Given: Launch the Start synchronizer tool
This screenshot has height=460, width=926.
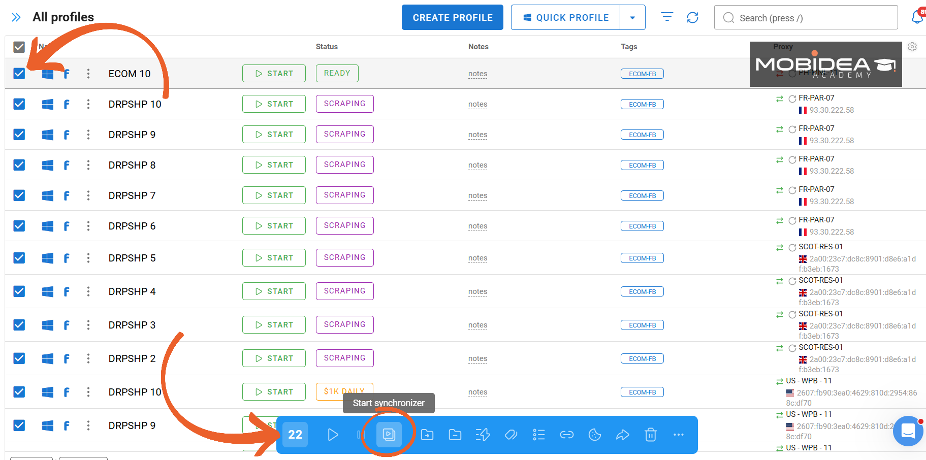Looking at the screenshot, I should click(389, 435).
